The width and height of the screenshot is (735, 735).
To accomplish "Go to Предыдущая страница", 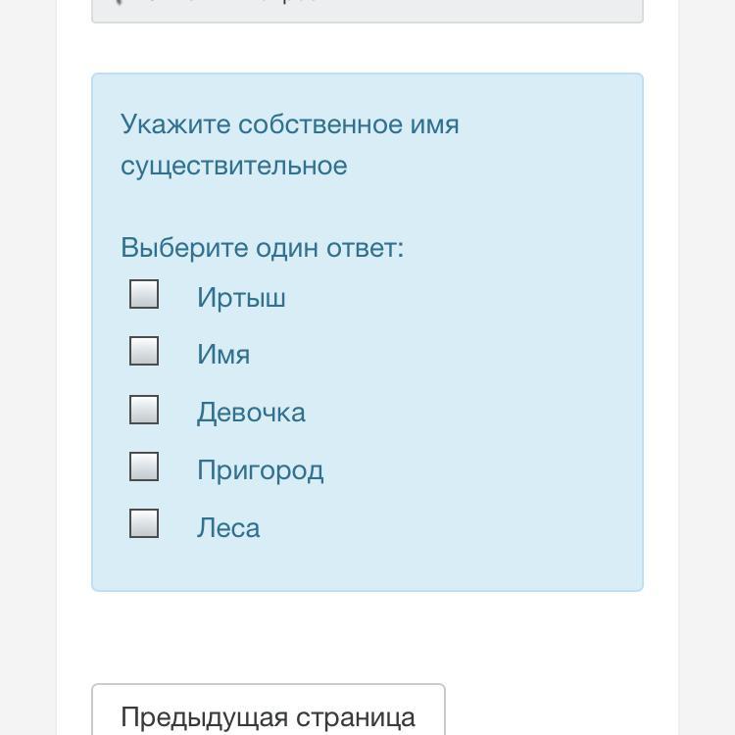I will (268, 715).
